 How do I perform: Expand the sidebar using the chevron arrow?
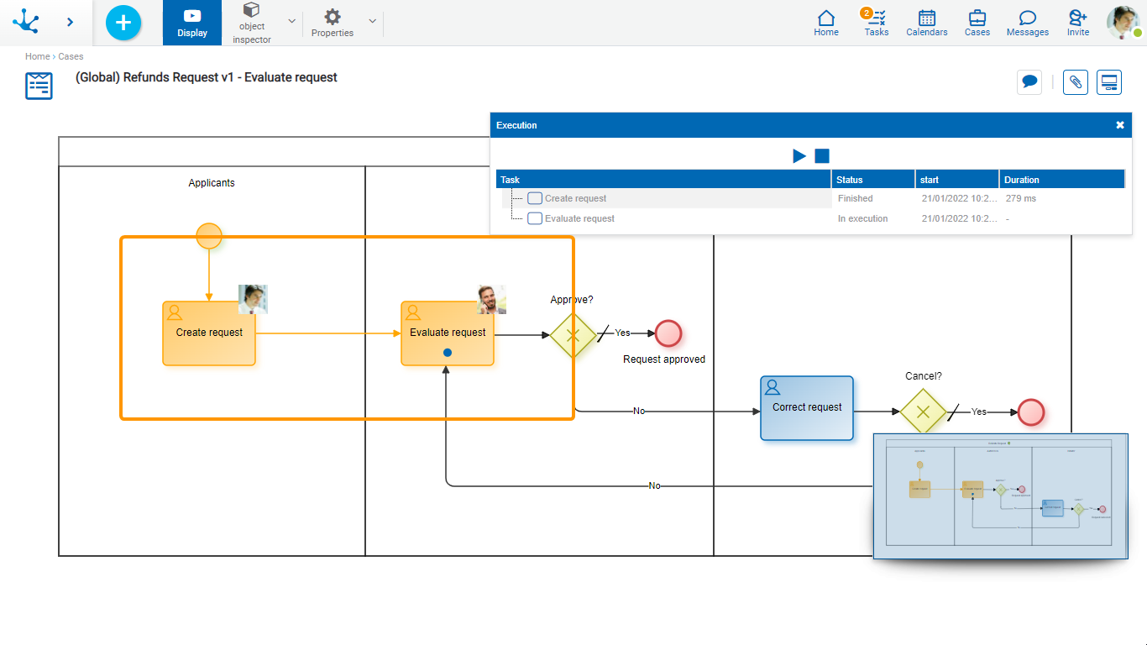[x=70, y=23]
